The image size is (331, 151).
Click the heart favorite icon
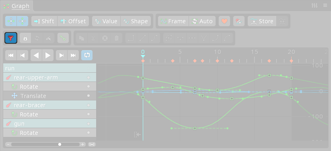pos(224,21)
